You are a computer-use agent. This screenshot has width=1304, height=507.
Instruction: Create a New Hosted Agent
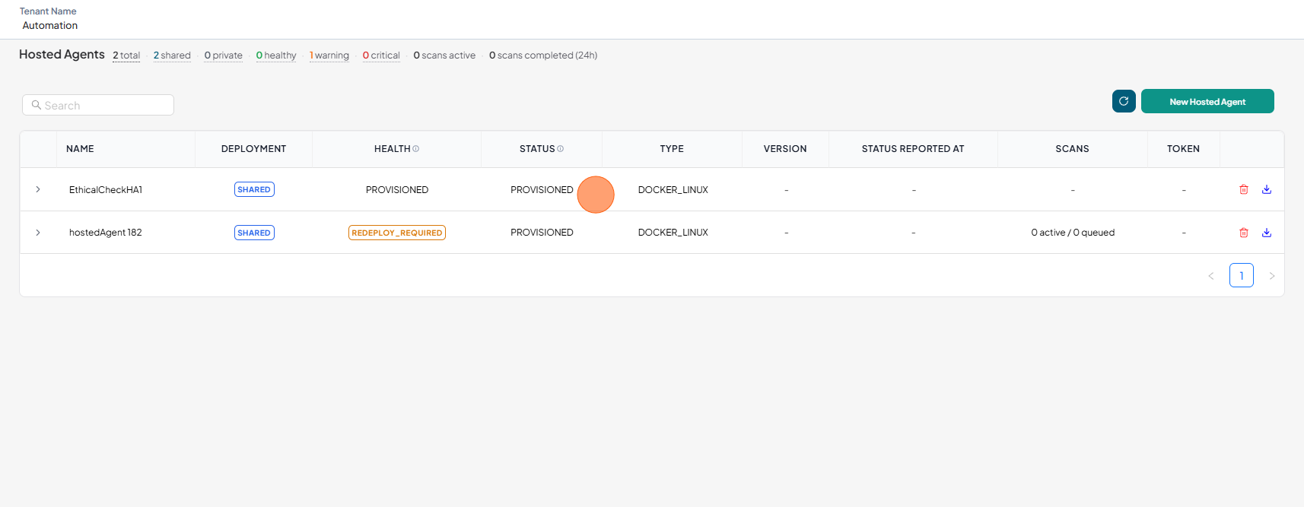1207,101
